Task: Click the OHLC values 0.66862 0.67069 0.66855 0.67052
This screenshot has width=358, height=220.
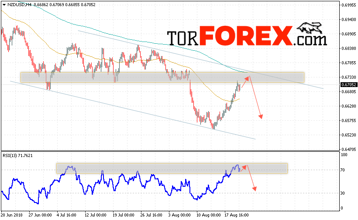Action: point(65,4)
